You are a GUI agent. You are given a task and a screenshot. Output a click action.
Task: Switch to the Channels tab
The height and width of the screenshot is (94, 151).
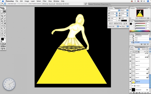137,47
